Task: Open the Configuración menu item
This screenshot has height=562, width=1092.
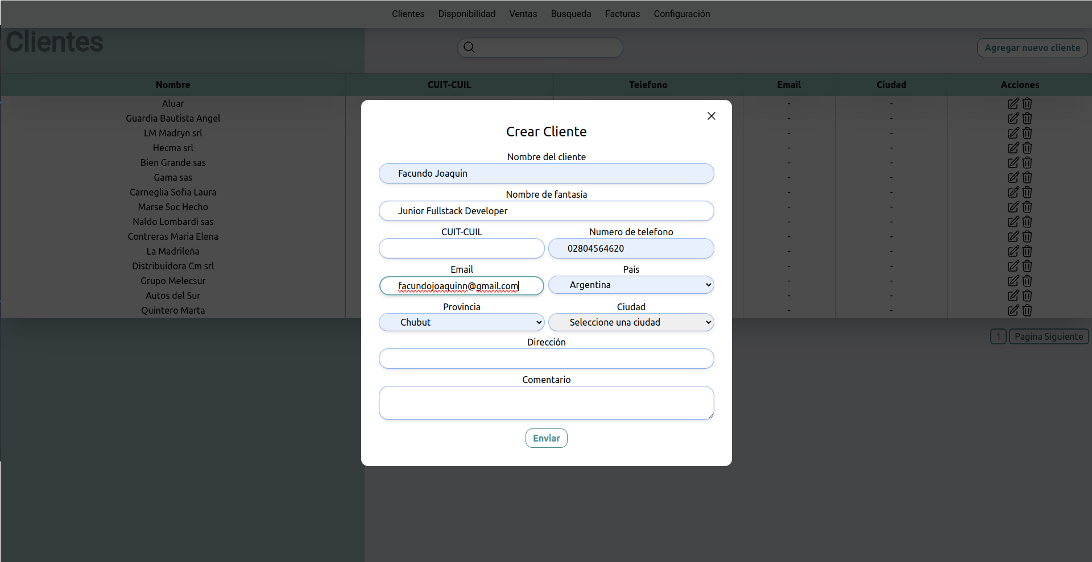Action: point(682,14)
